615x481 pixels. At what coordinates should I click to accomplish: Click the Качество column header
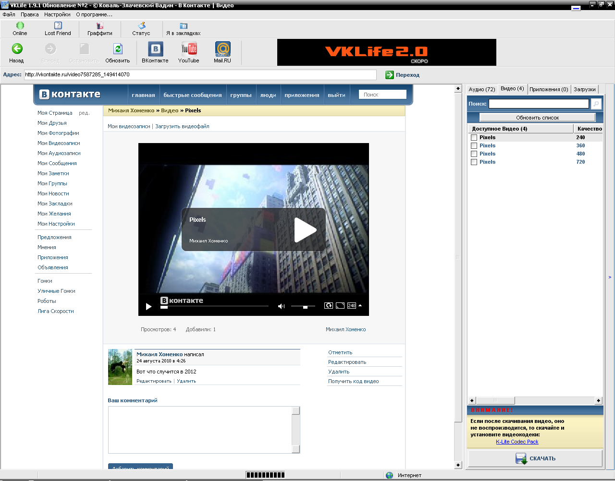click(x=589, y=129)
